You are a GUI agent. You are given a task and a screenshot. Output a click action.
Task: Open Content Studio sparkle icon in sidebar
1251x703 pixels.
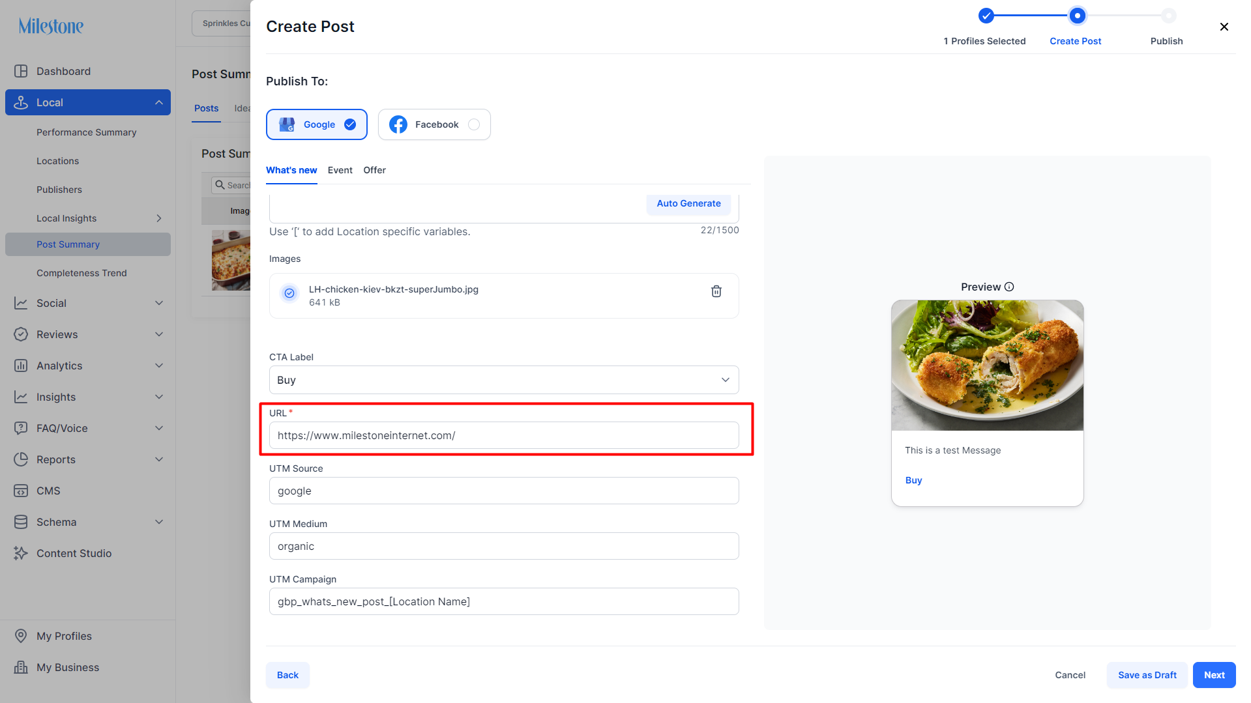point(21,553)
